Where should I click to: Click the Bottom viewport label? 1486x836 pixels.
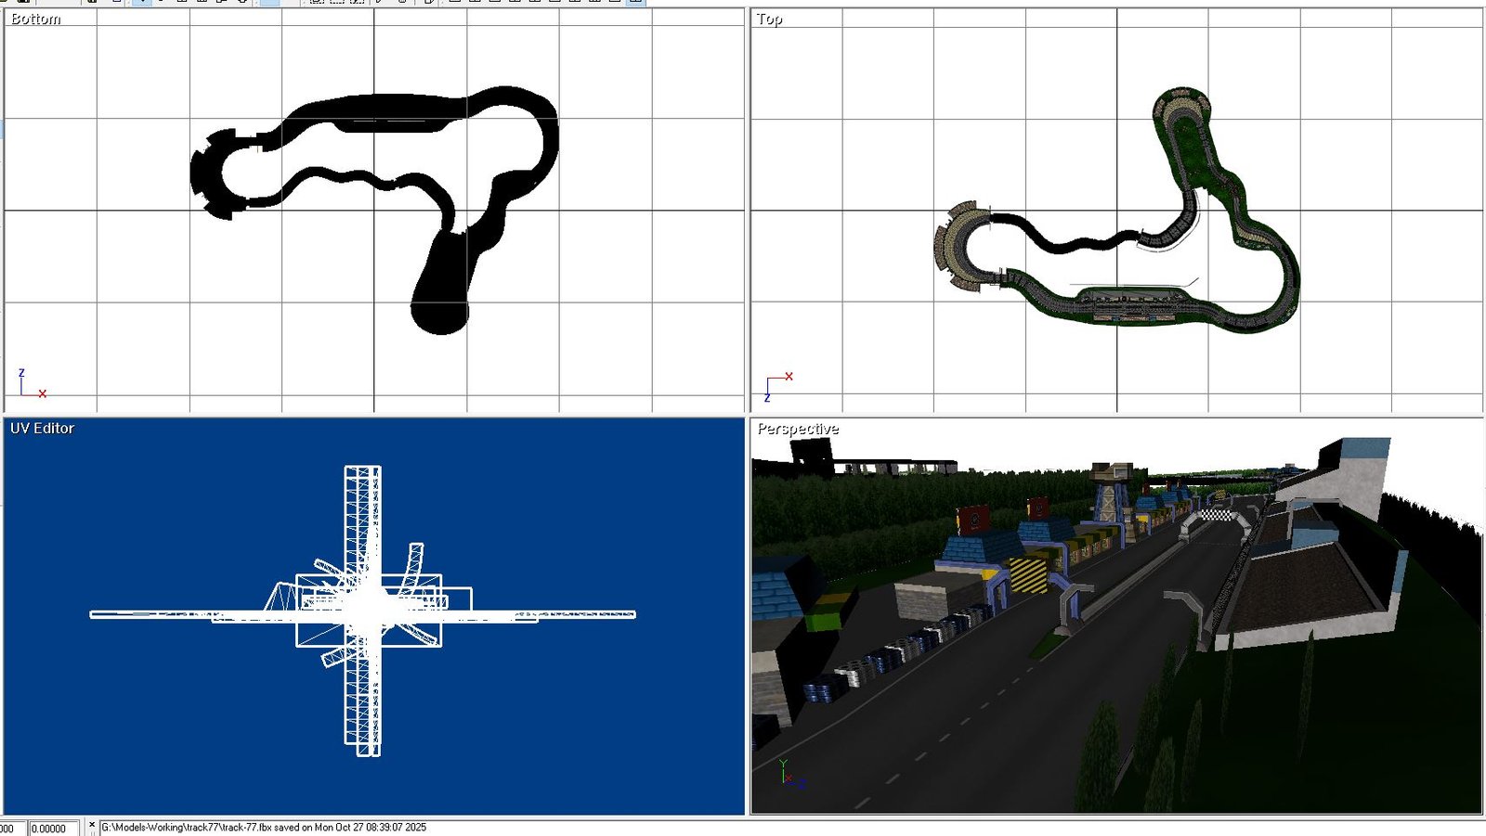[35, 19]
